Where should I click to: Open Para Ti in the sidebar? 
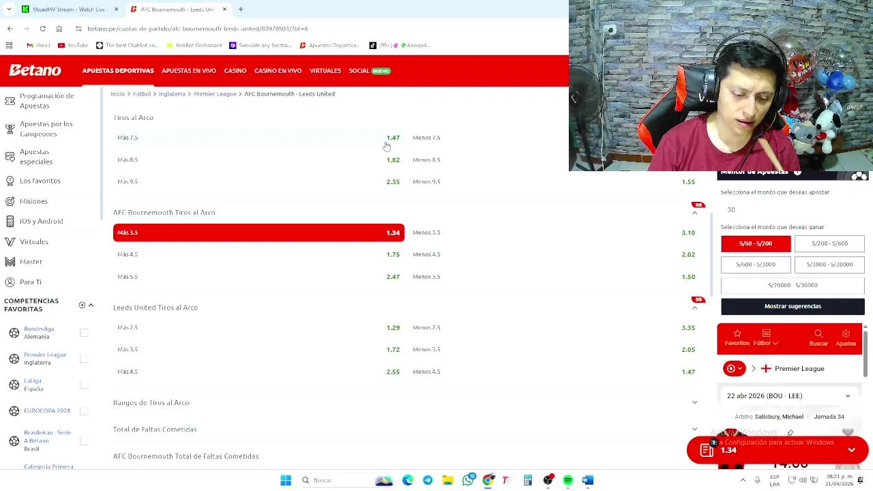click(x=30, y=282)
